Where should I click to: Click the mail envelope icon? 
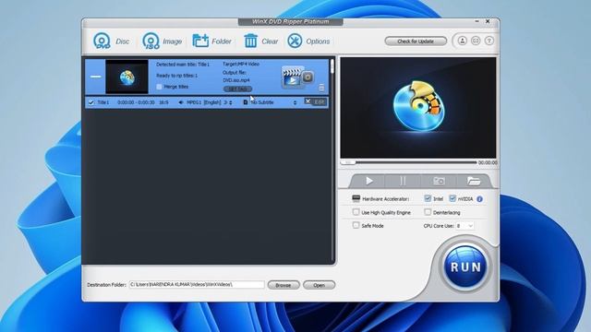(x=476, y=41)
